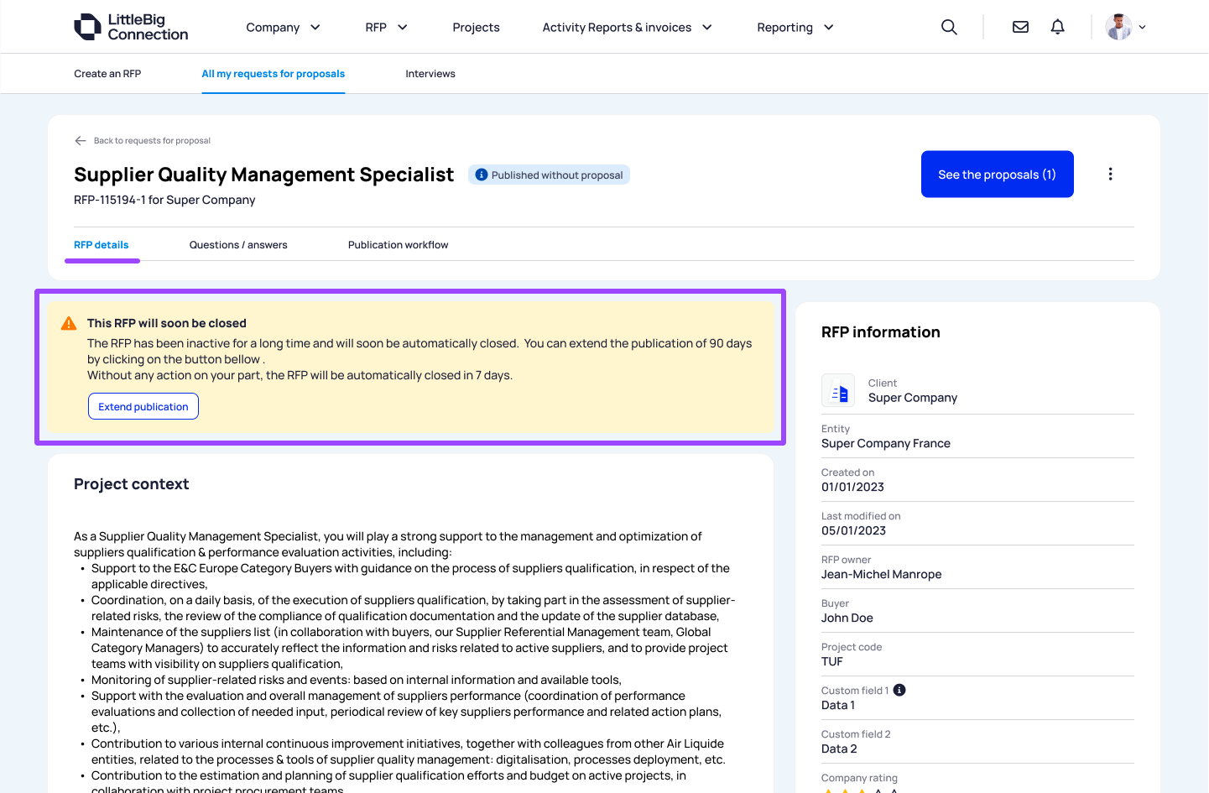The height and width of the screenshot is (793, 1209).
Task: Click the Data 2 custom field value
Action: pos(839,749)
